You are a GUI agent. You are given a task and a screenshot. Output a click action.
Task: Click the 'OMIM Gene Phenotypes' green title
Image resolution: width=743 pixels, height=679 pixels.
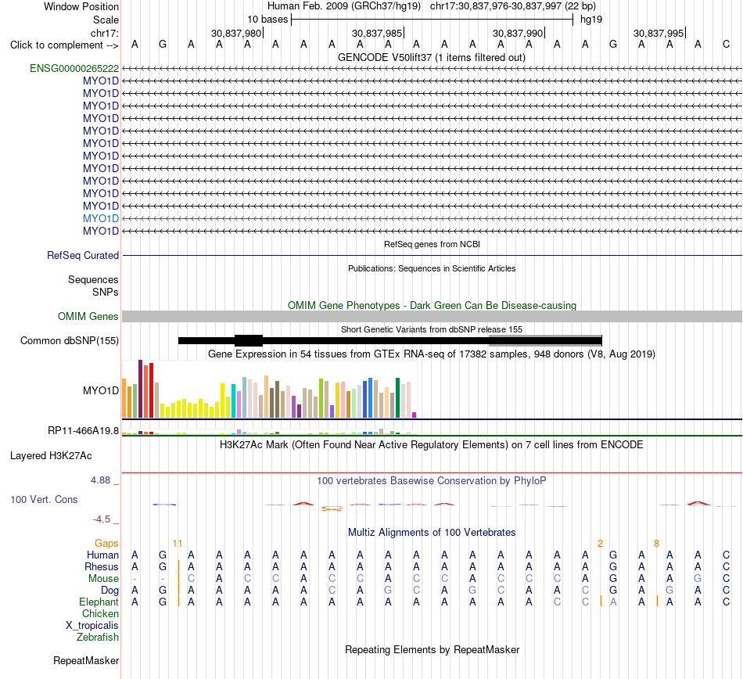point(432,306)
